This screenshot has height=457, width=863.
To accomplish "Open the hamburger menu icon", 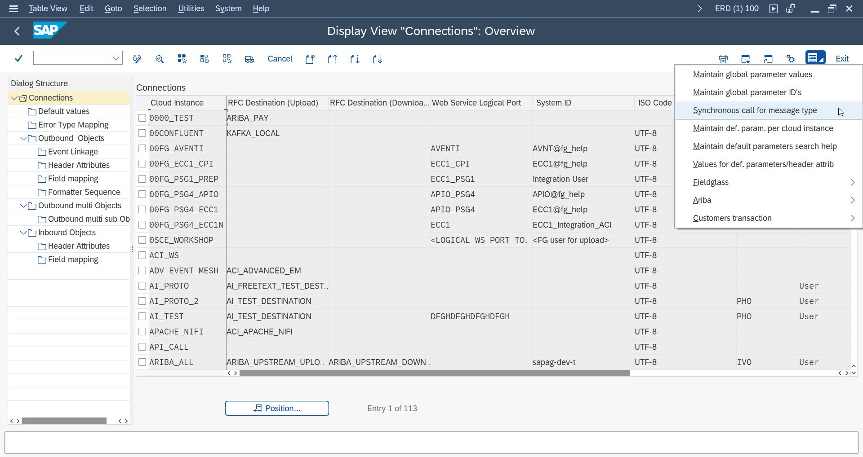I will point(13,9).
